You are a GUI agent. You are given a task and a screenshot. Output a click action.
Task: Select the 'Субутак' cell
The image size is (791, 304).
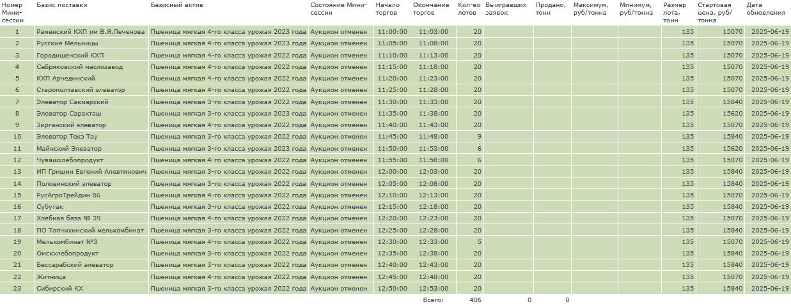[x=91, y=207]
